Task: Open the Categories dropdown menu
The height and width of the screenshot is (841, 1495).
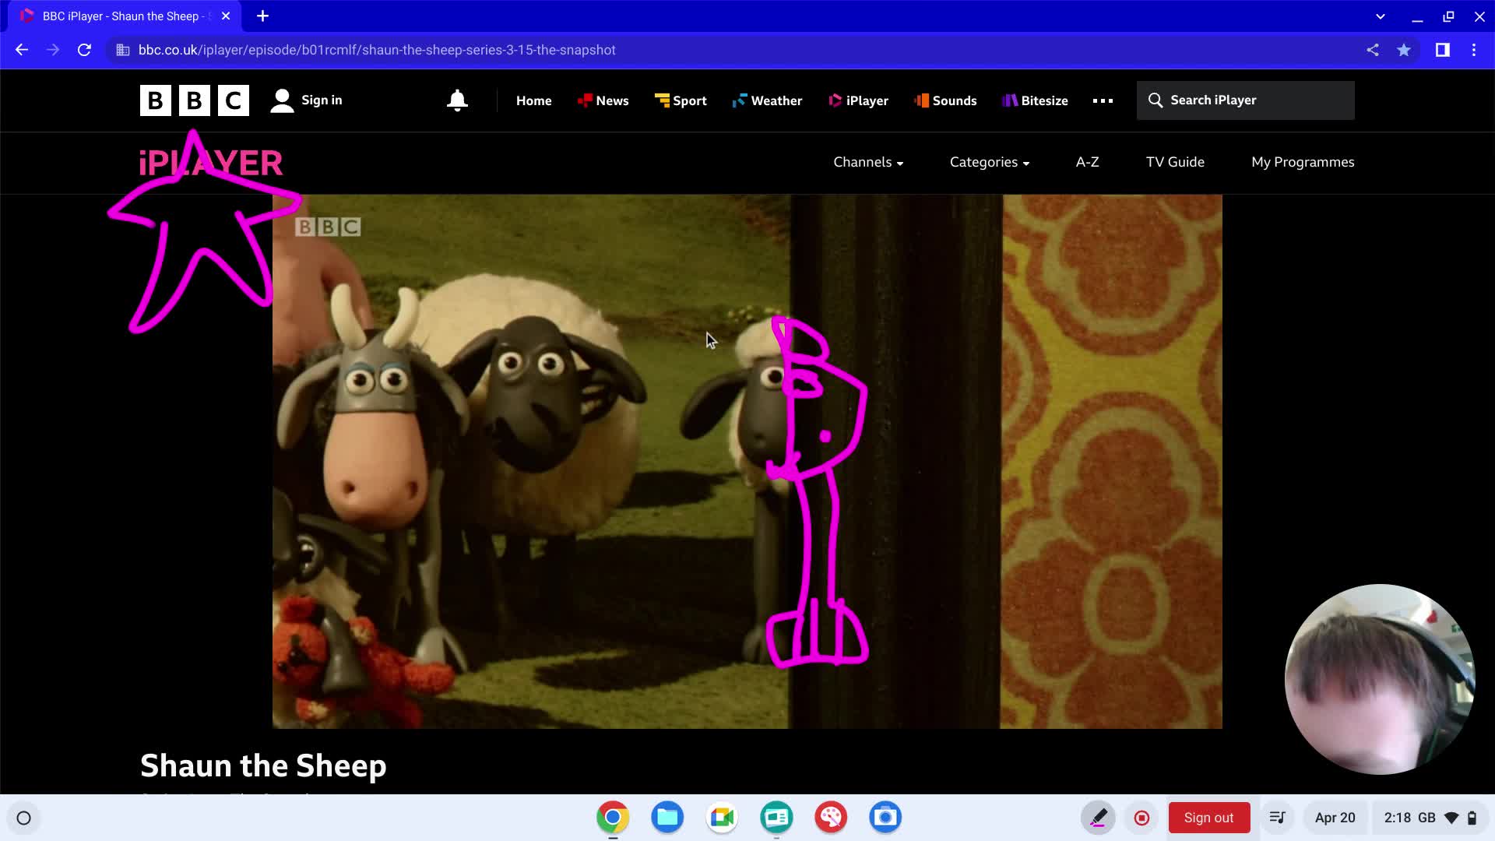Action: pyautogui.click(x=988, y=162)
